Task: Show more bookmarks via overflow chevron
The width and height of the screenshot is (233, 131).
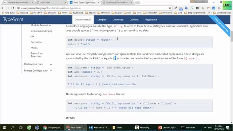Action: pyautogui.click(x=209, y=13)
